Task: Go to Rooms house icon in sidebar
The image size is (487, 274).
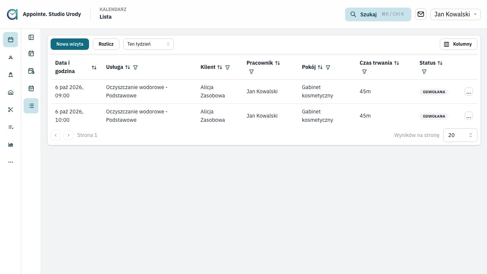Action: click(11, 92)
